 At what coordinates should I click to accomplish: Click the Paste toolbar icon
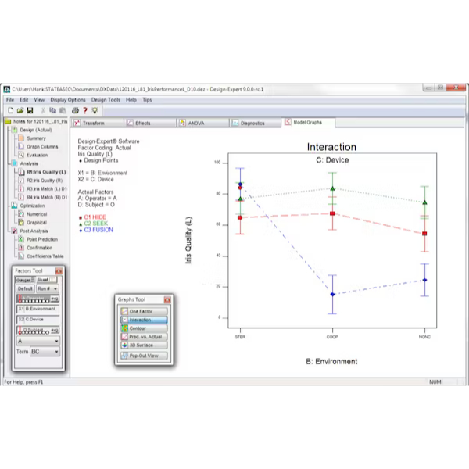(x=63, y=110)
